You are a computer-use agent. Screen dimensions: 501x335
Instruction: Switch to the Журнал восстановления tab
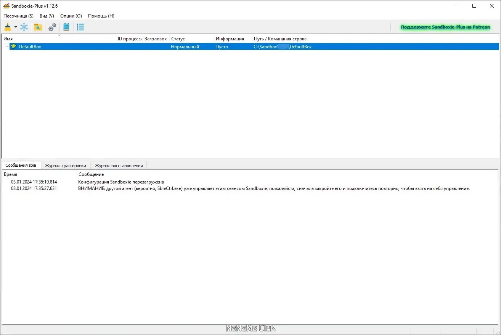tap(119, 166)
